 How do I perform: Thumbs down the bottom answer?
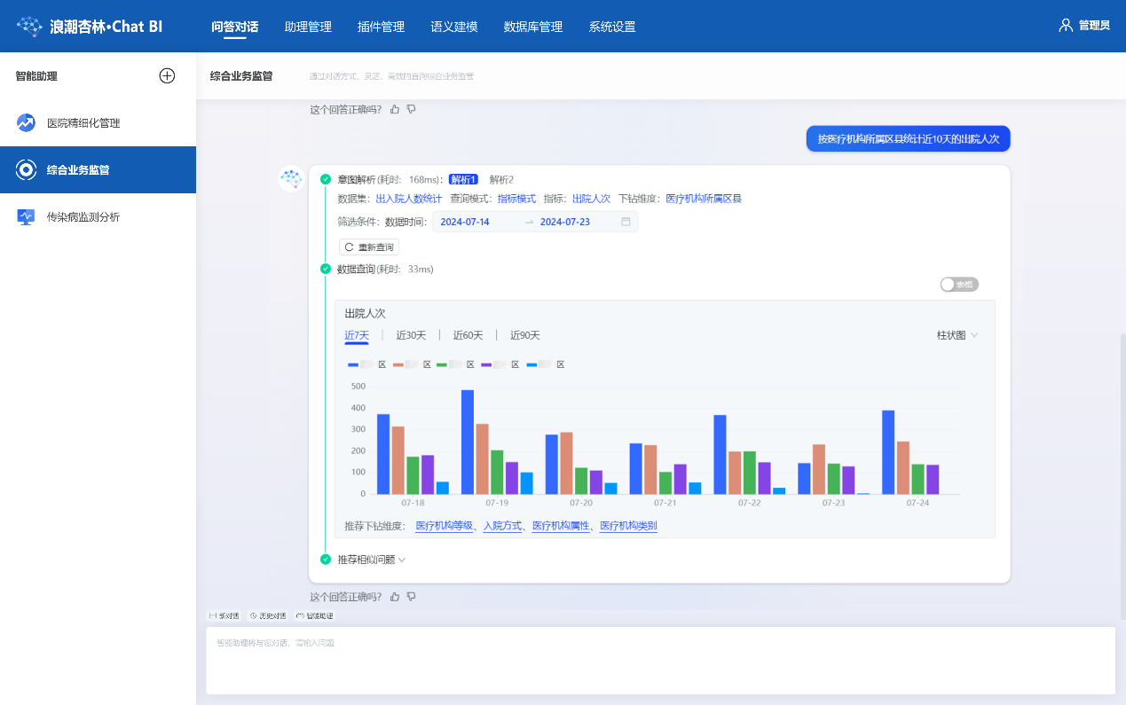[x=411, y=597]
